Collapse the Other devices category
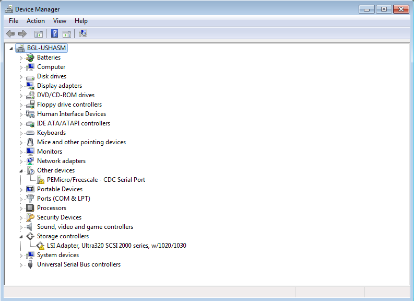This screenshot has height=301, width=414. click(x=21, y=170)
